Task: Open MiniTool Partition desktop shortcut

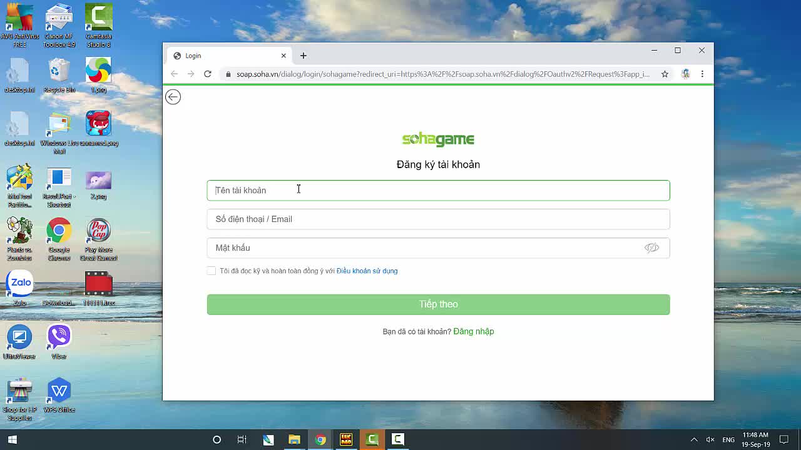Action: point(19,186)
